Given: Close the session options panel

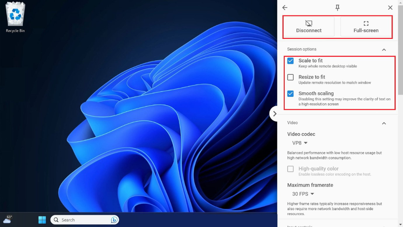Looking at the screenshot, I should click(x=390, y=7).
